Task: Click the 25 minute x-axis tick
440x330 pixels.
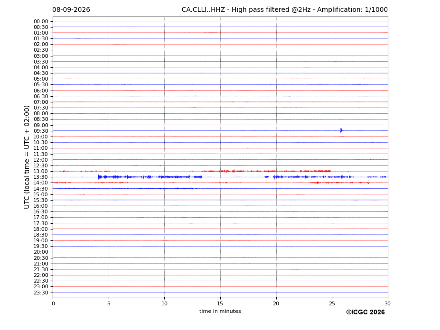Action: pyautogui.click(x=332, y=303)
